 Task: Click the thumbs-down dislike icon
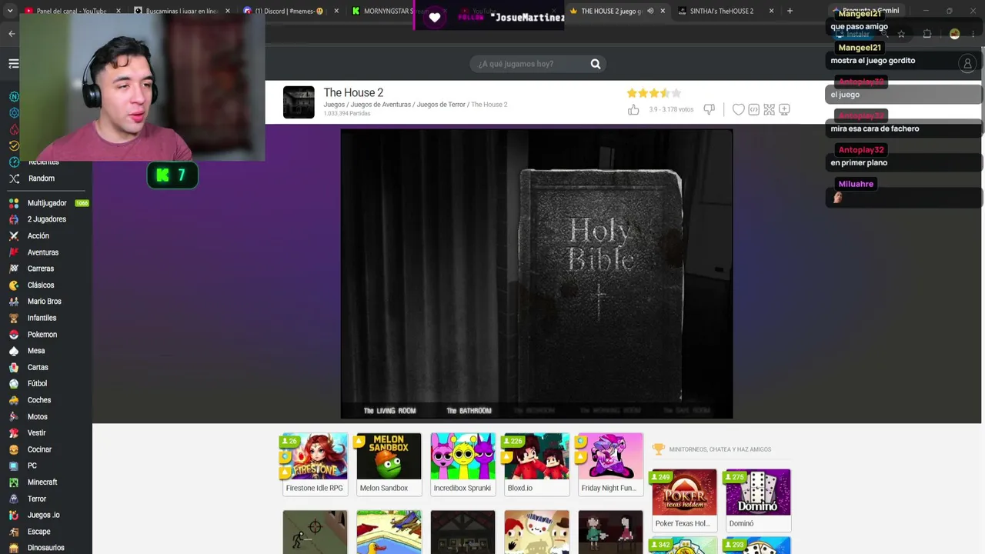point(710,109)
